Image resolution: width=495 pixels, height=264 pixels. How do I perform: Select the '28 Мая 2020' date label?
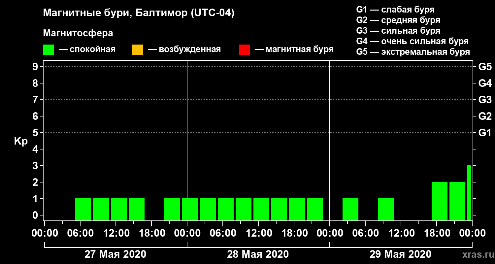click(258, 254)
